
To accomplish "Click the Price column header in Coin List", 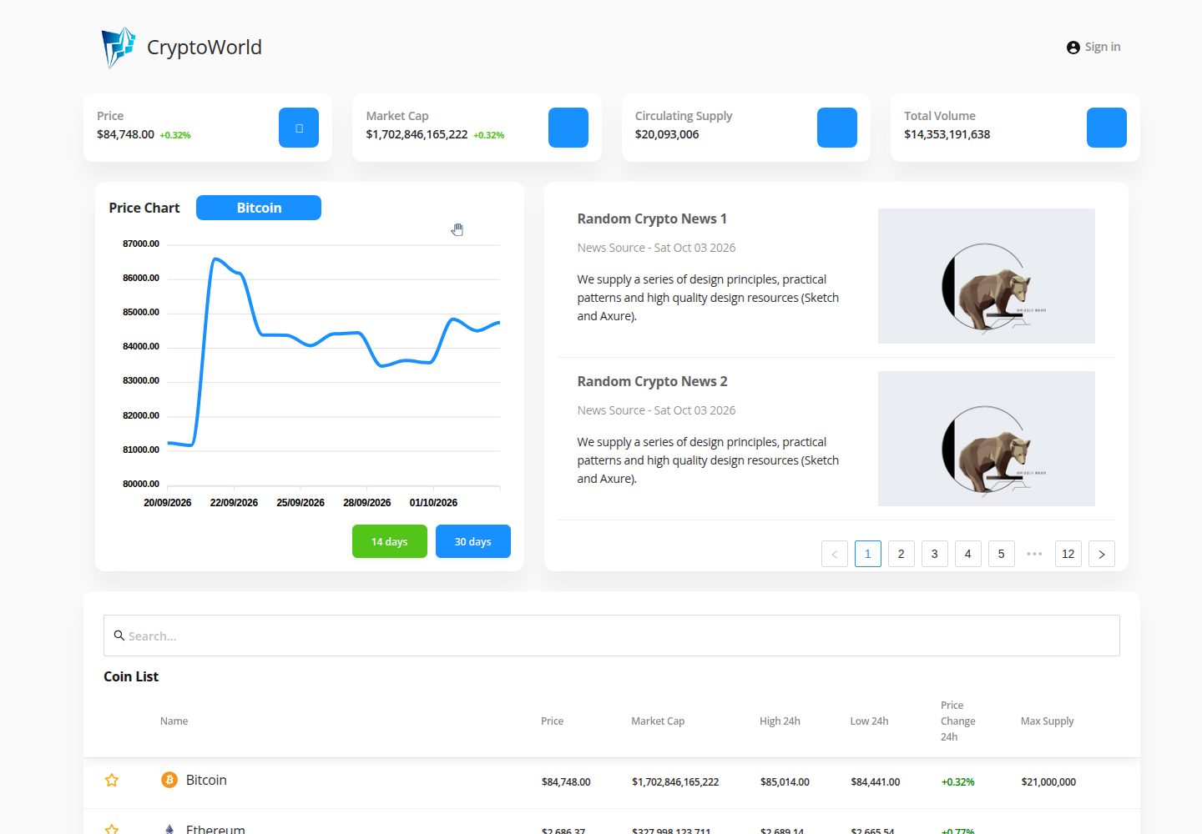I will point(552,721).
